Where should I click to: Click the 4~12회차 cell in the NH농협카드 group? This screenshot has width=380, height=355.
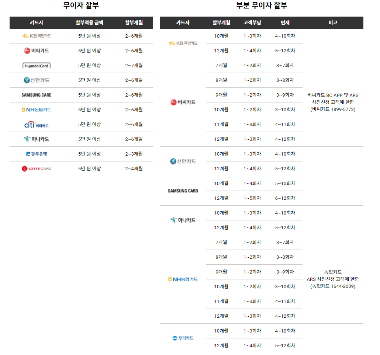coord(285,316)
